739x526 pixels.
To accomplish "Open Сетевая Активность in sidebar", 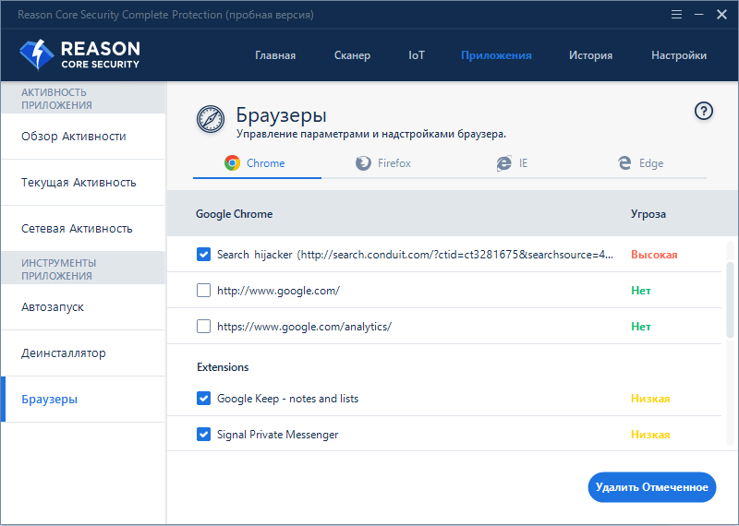I will pos(83,229).
